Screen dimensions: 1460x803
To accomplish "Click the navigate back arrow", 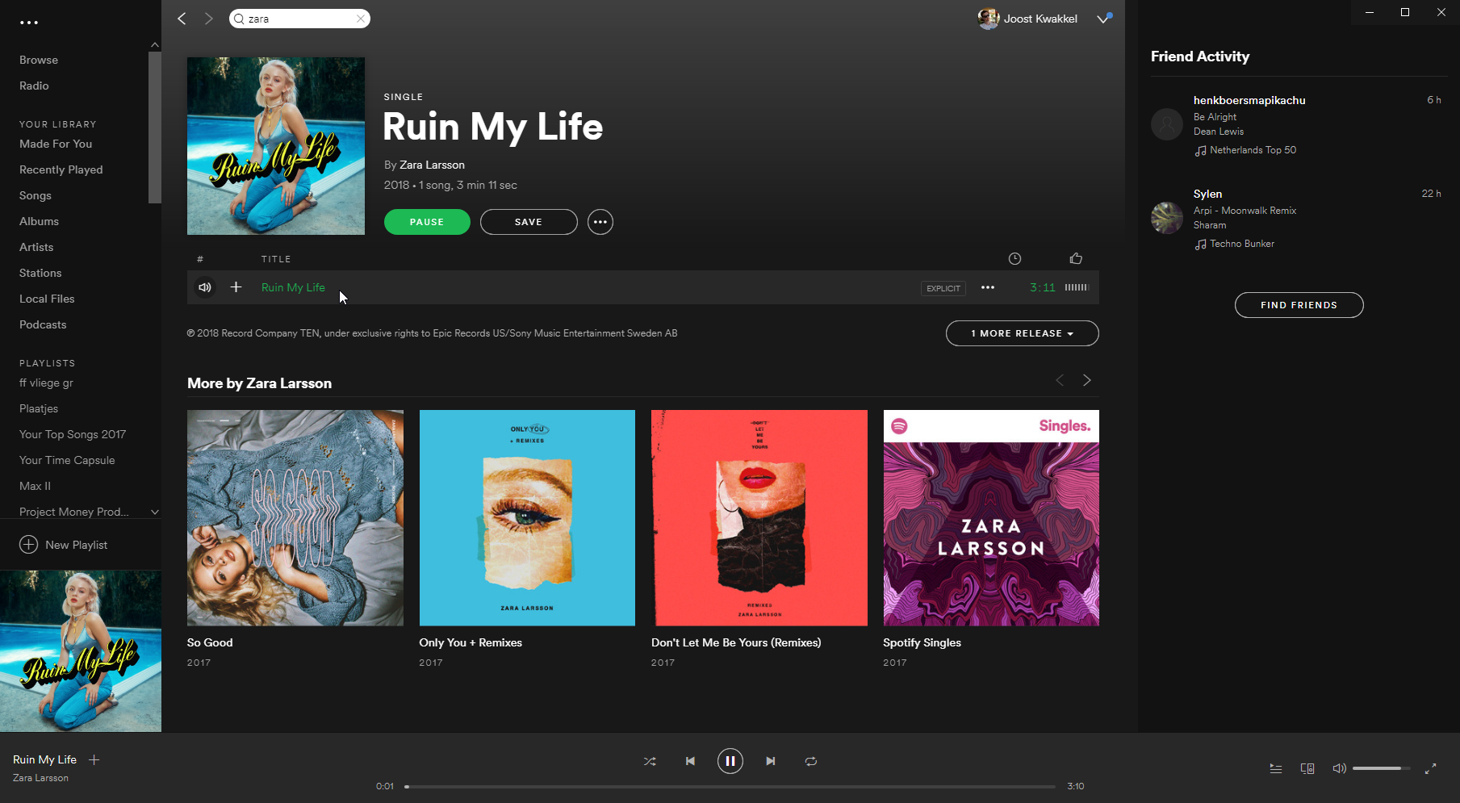I will coord(182,19).
